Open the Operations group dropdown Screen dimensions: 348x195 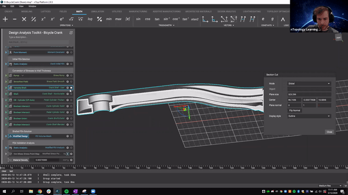tap(66, 25)
